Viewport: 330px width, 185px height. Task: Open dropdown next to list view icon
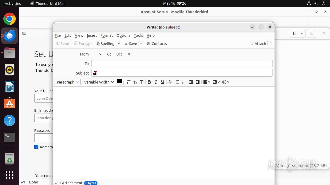(302, 33)
